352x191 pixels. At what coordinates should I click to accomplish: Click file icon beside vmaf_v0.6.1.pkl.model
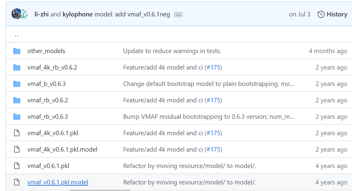17,182
